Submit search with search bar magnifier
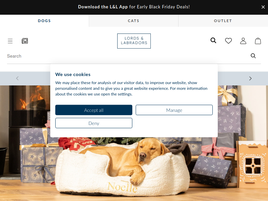 253,56
